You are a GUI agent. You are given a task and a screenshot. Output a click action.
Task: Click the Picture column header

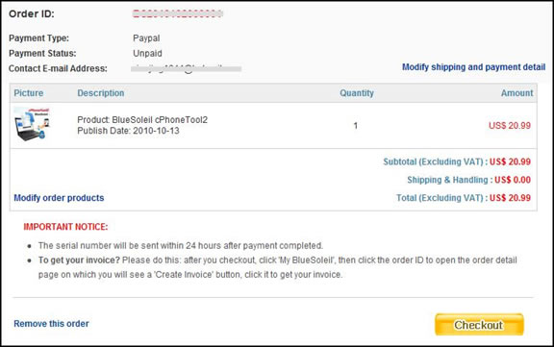[x=28, y=93]
